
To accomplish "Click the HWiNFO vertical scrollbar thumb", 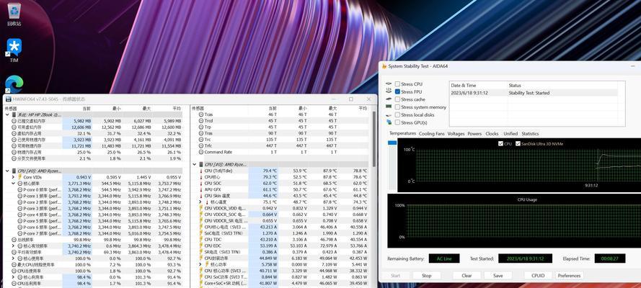I will pos(374,138).
